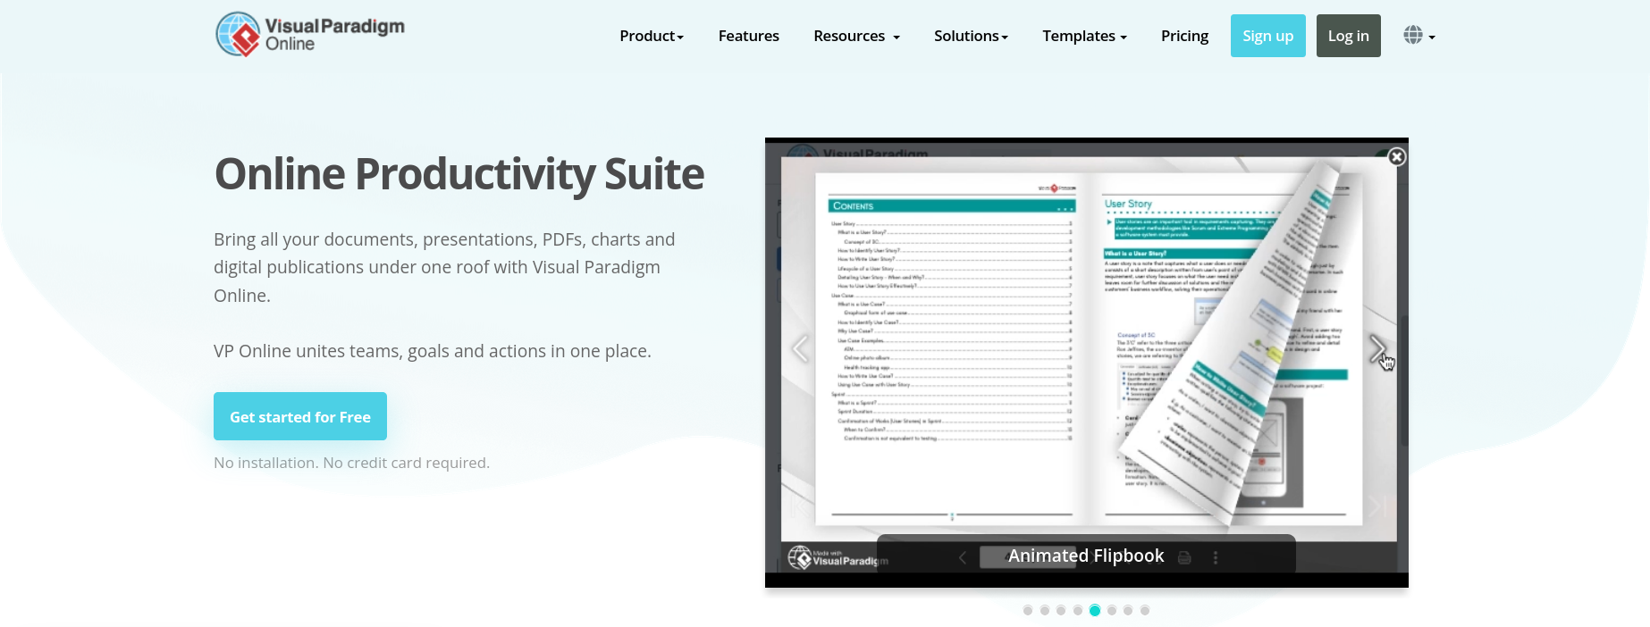Close the flipbook preview with X icon

click(1396, 157)
